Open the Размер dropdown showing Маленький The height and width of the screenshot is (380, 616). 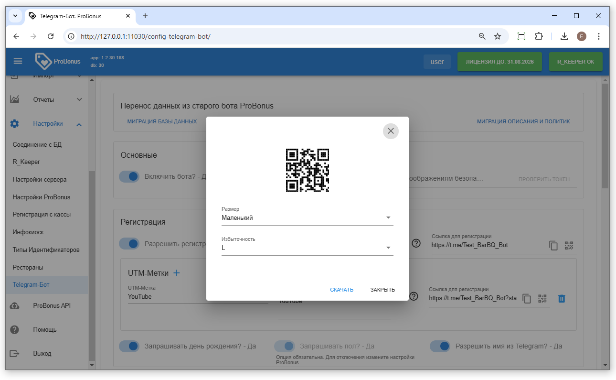click(x=307, y=218)
